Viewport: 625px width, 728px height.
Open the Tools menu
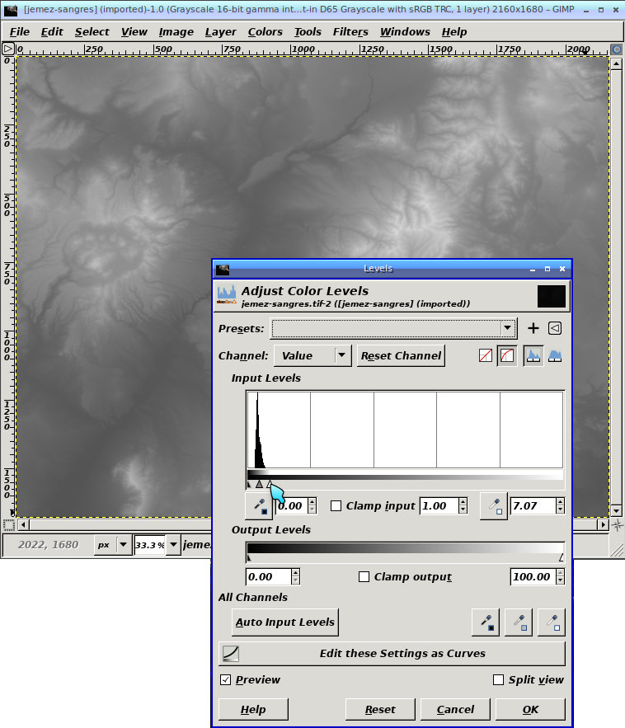click(308, 31)
